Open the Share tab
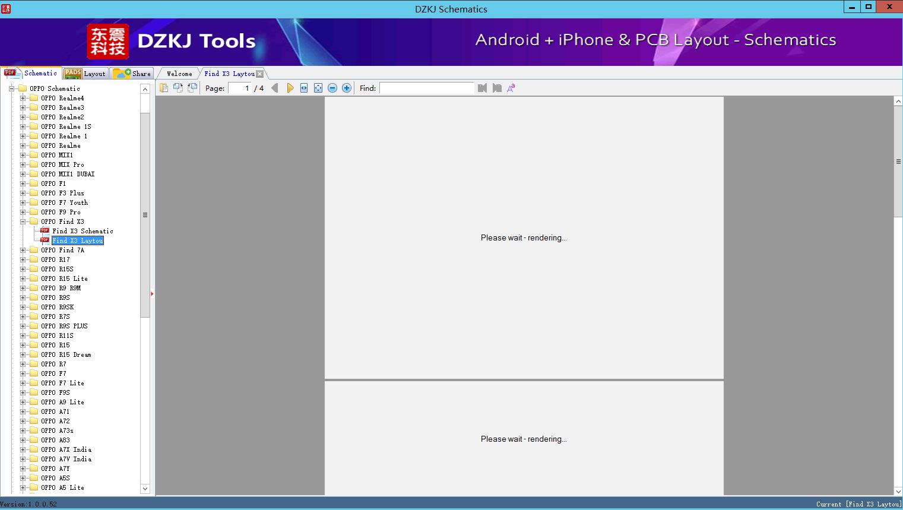903x510 pixels. [x=132, y=74]
